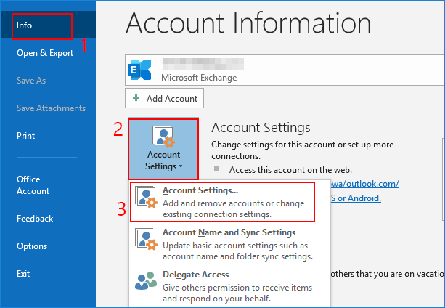Image resolution: width=445 pixels, height=308 pixels.
Task: Click the Account Settings heading text
Action: tap(261, 128)
